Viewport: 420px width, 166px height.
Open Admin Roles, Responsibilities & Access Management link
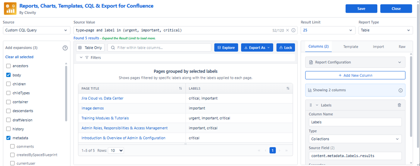point(125,128)
